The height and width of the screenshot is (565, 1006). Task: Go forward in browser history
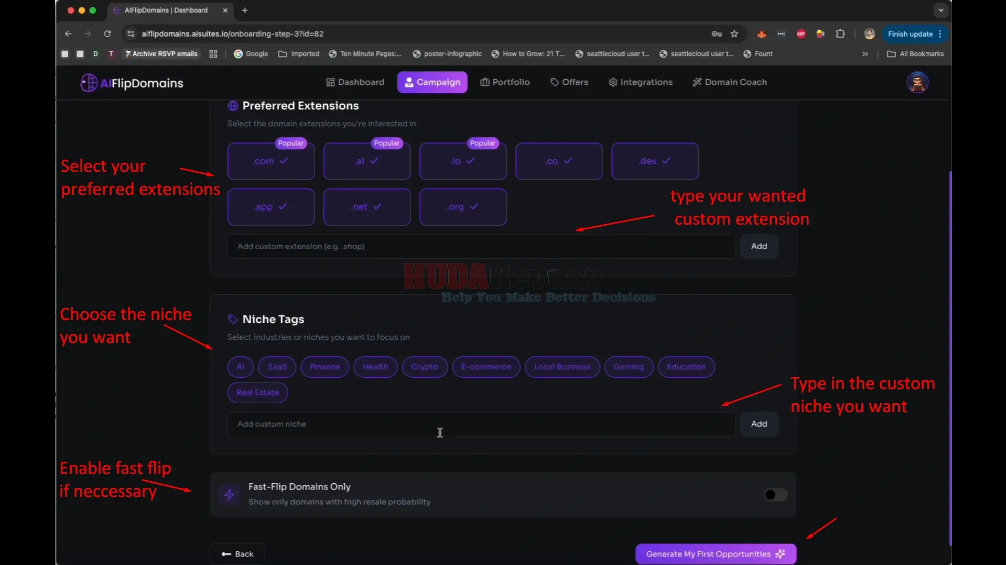[88, 34]
